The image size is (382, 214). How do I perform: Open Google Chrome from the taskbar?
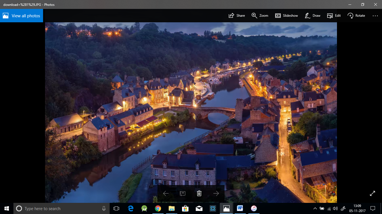pos(158,208)
